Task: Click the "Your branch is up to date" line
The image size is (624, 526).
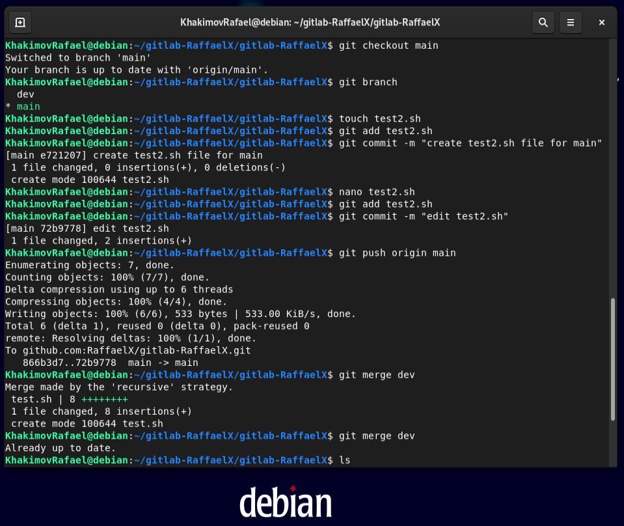Action: pos(137,70)
